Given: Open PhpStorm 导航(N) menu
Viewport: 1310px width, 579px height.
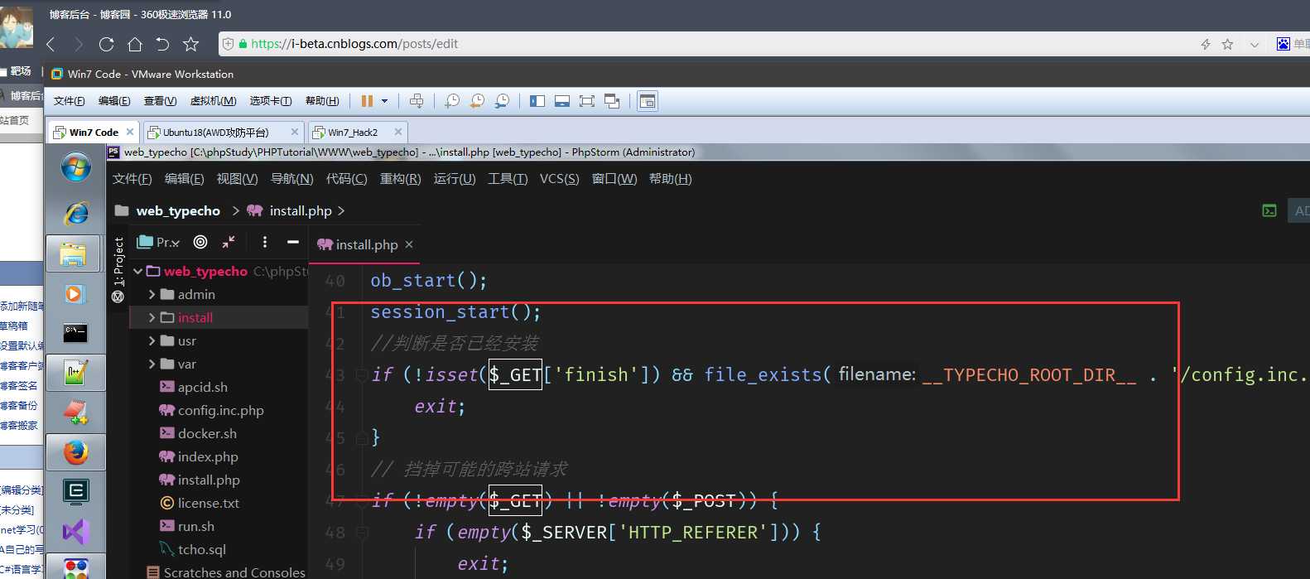Looking at the screenshot, I should pyautogui.click(x=292, y=179).
